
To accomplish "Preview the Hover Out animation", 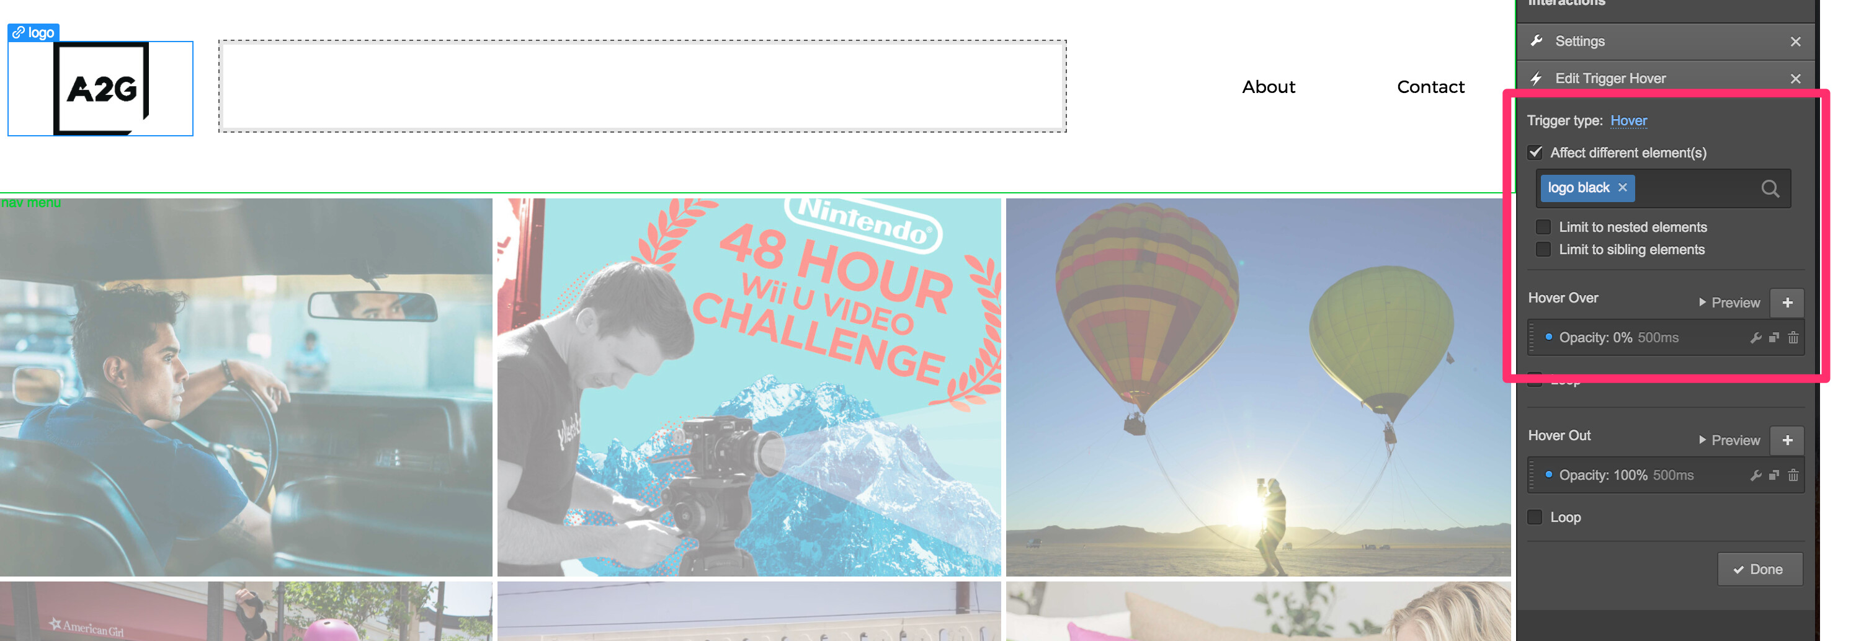I will pyautogui.click(x=1728, y=441).
